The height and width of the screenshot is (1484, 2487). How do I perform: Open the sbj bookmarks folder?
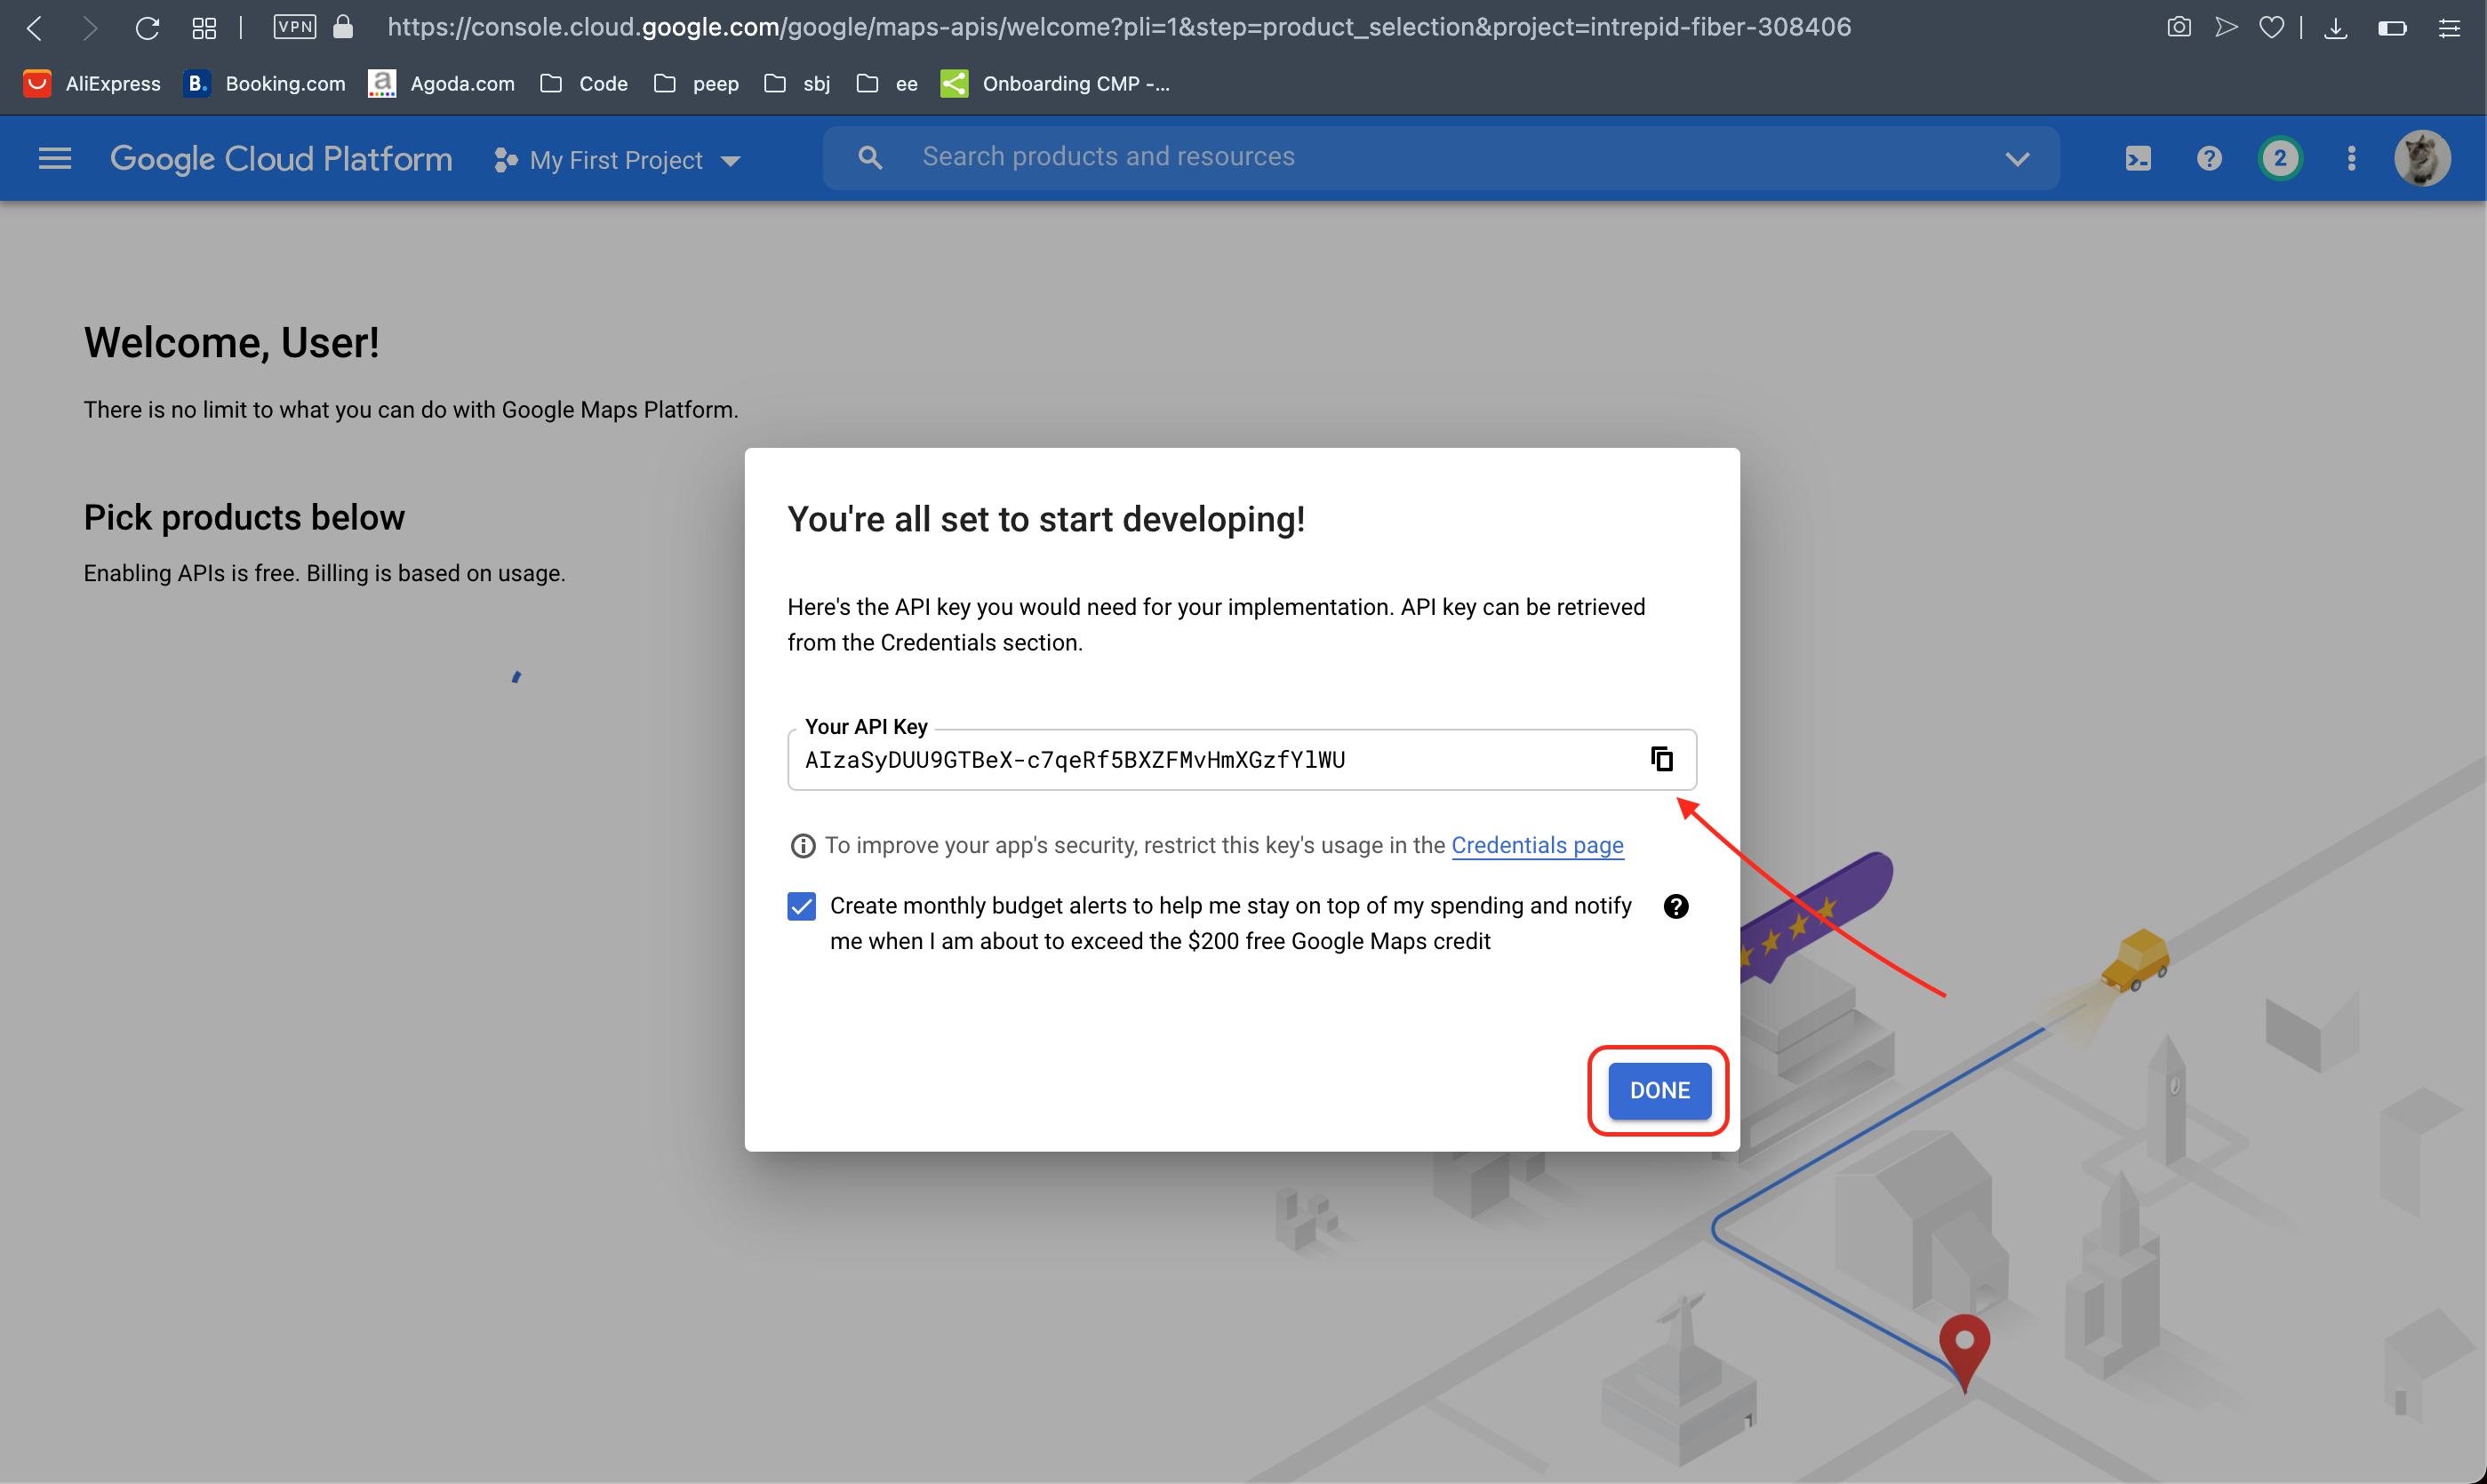[x=797, y=84]
